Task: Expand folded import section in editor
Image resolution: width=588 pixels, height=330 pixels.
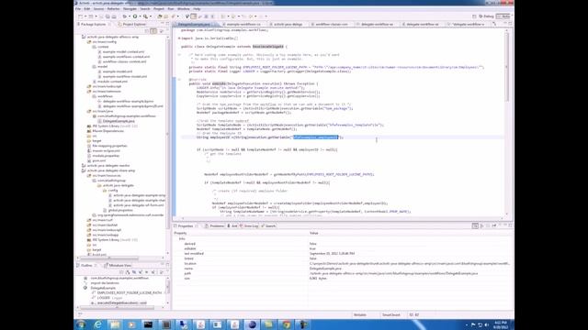Action: (x=179, y=38)
